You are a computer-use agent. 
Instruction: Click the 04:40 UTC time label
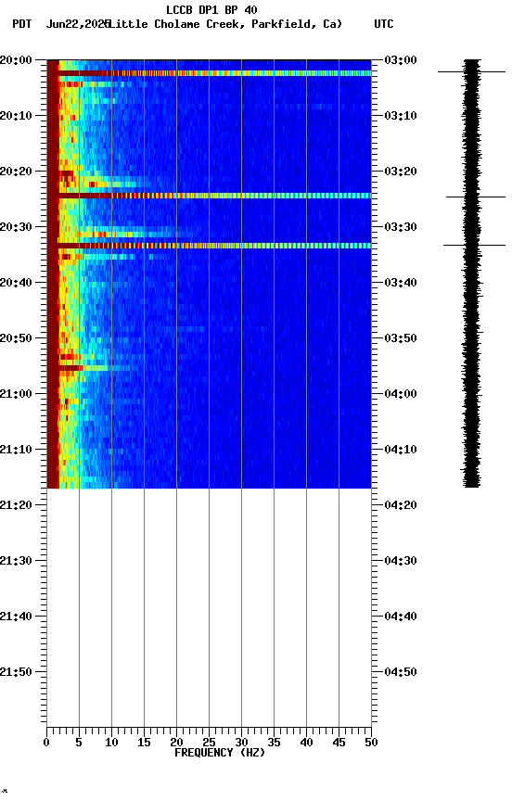(401, 617)
